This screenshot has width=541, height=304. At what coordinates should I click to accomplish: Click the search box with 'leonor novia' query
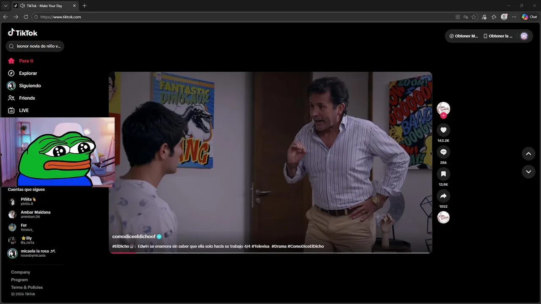[x=35, y=46]
